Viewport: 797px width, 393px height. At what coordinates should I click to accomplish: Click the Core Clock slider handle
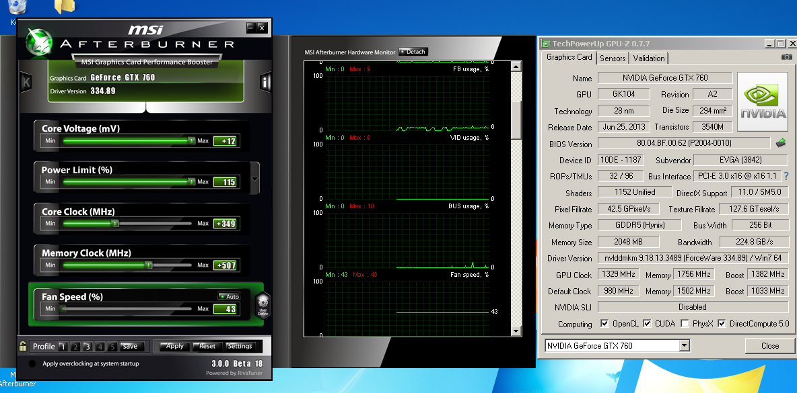pos(115,223)
